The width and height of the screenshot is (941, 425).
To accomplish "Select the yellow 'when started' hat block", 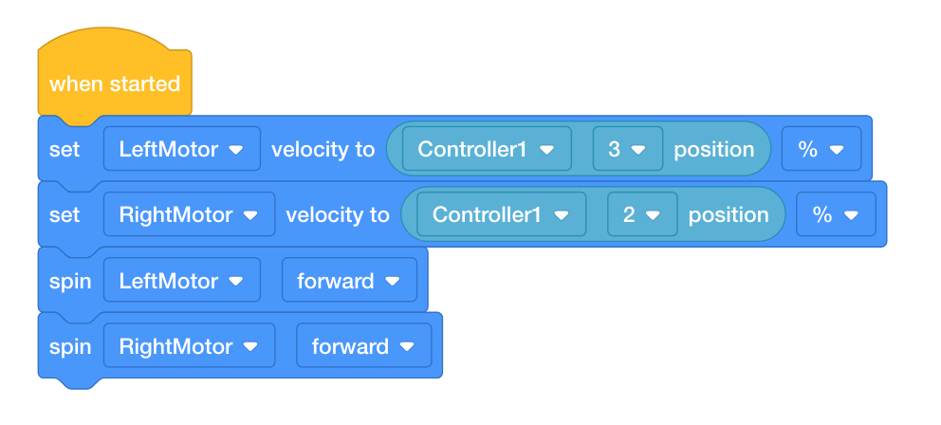I will pyautogui.click(x=115, y=83).
